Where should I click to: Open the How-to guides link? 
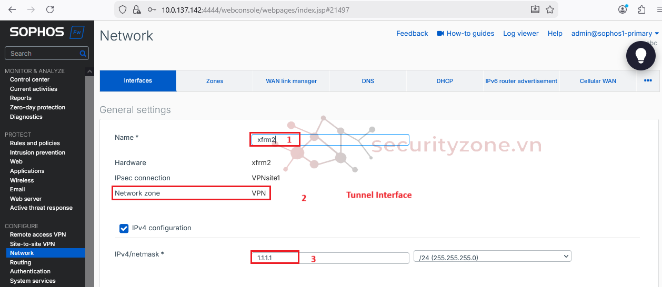[465, 34]
